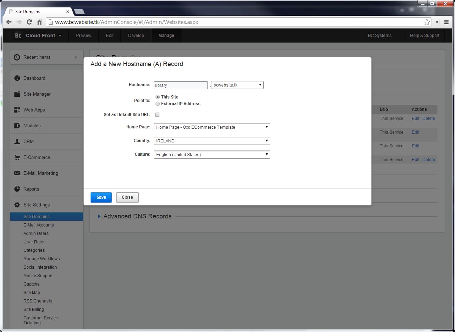Open User Roles in the sidebar
This screenshot has width=455, height=332.
(34, 242)
